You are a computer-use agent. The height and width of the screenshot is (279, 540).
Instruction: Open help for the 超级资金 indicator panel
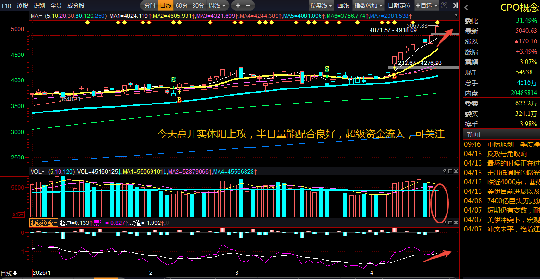coord(444,223)
